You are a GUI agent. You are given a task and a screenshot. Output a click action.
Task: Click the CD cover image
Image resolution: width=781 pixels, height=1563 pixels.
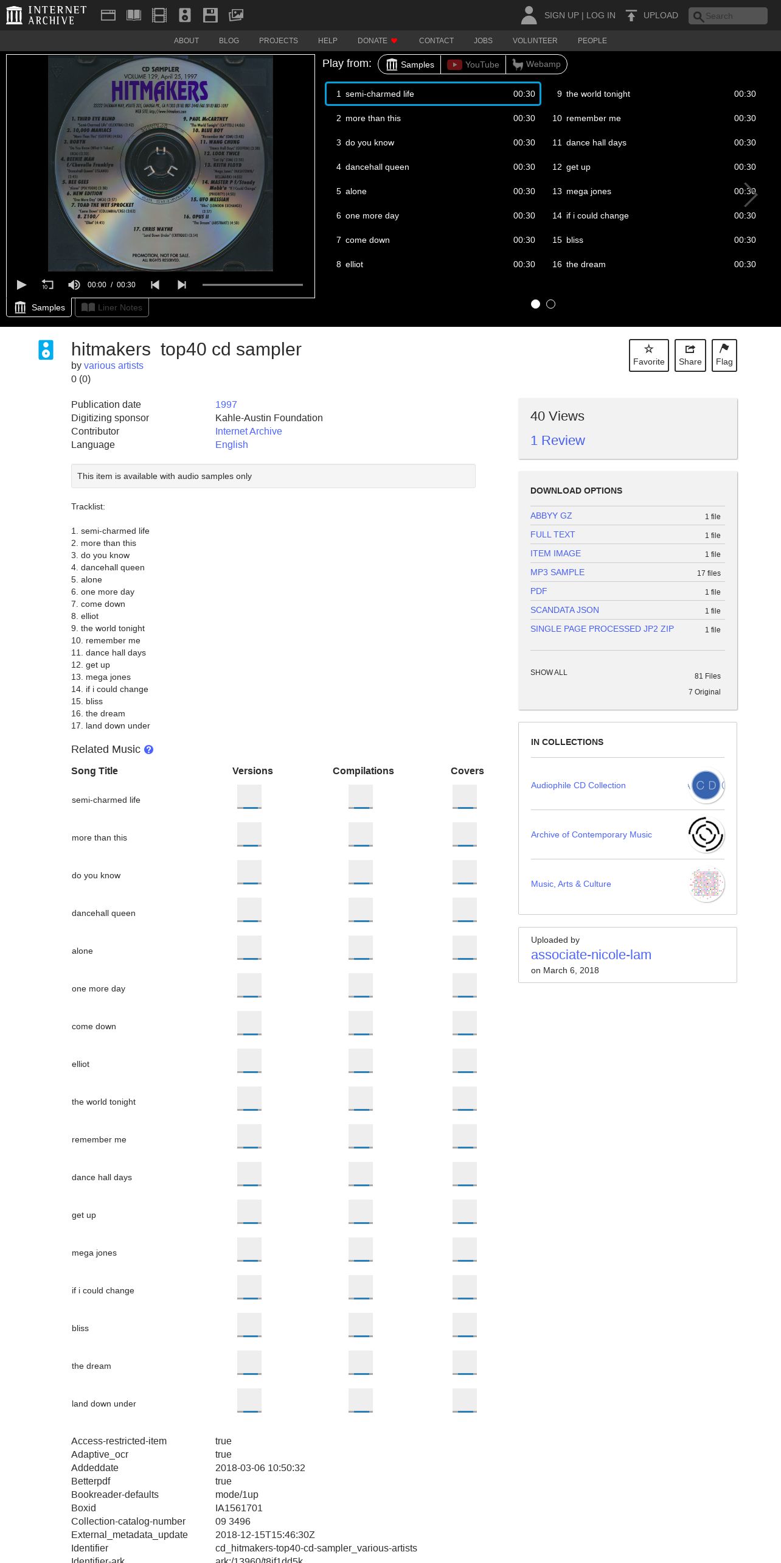point(161,164)
